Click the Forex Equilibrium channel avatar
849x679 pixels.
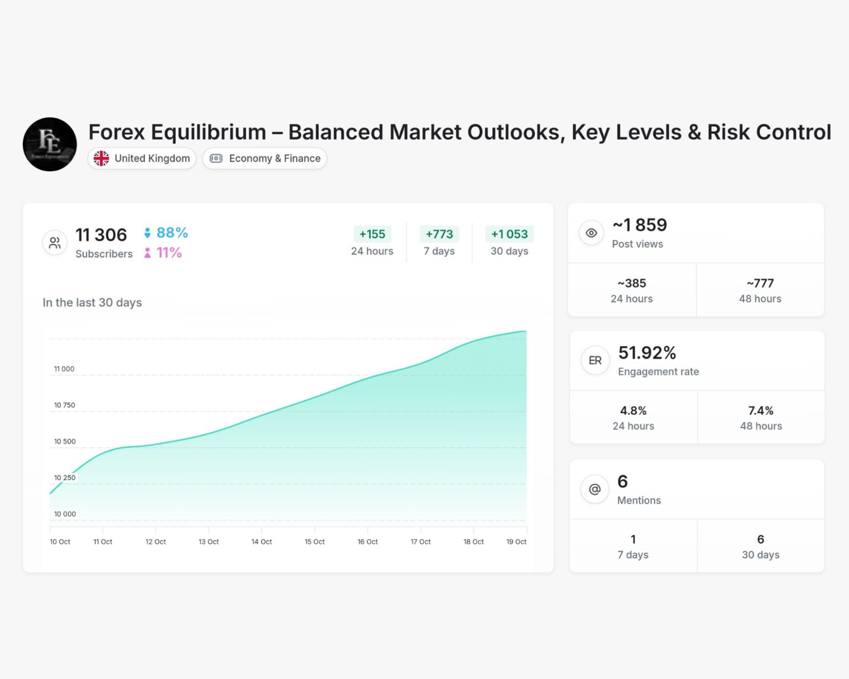[50, 144]
